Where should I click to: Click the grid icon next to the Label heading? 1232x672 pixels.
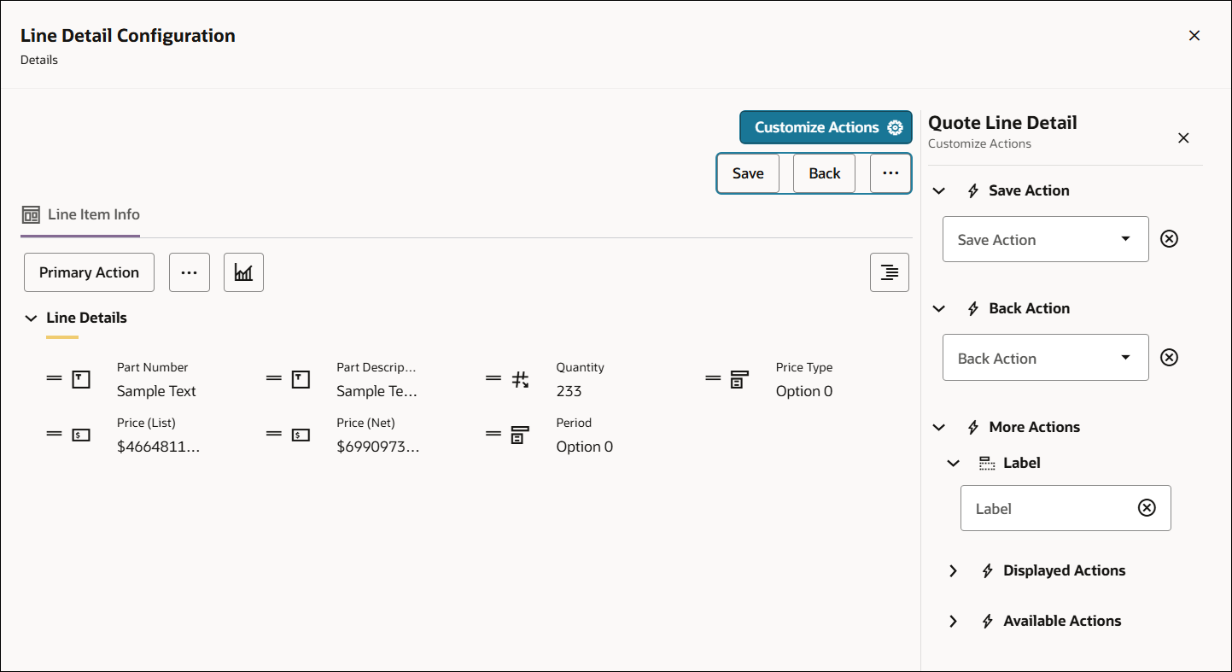(986, 462)
